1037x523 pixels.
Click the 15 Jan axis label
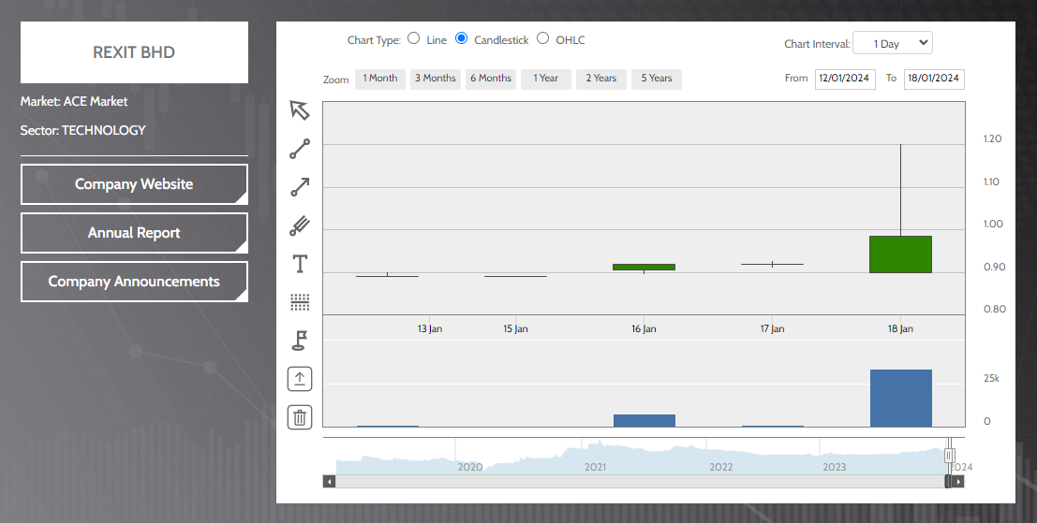coord(516,328)
